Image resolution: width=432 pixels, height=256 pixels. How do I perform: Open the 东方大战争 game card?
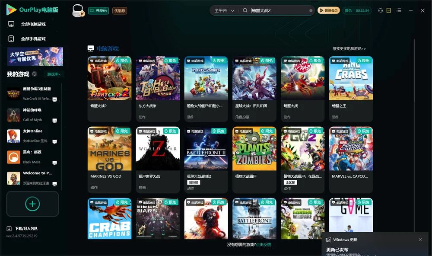(x=158, y=89)
